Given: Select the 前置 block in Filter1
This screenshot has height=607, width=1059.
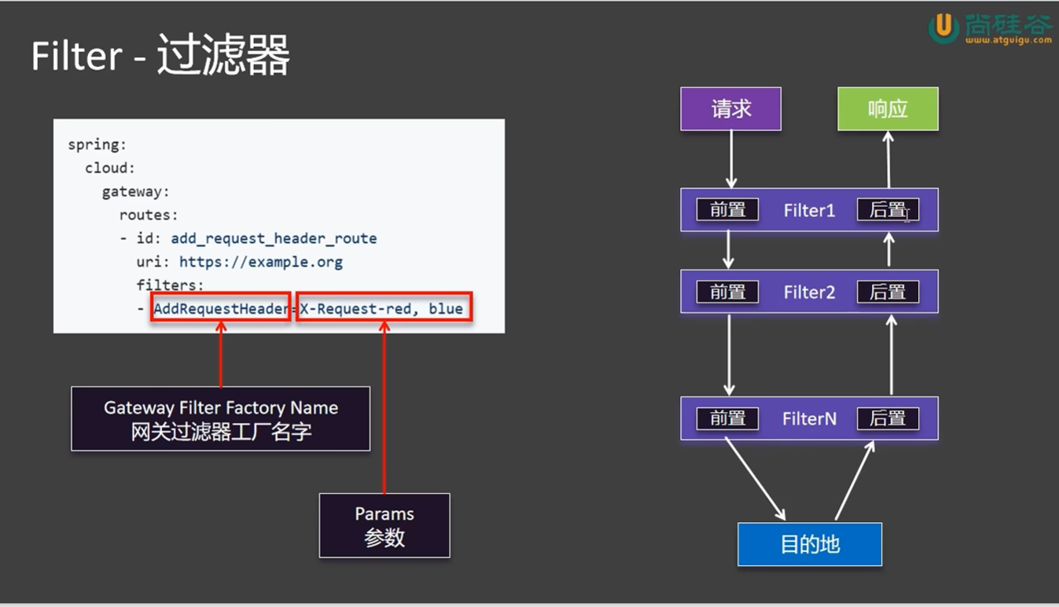Looking at the screenshot, I should 727,210.
